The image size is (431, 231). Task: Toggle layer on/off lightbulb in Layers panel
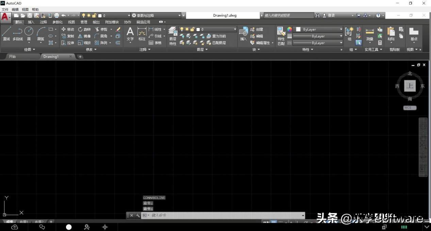coord(182,29)
